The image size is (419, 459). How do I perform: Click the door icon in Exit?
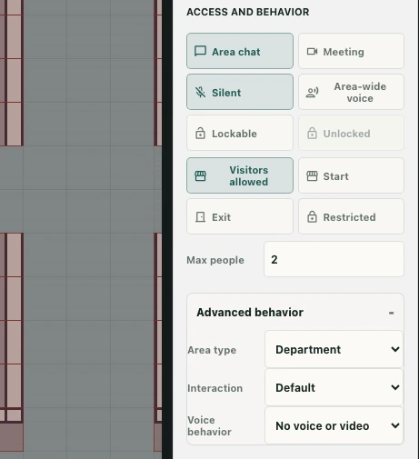[200, 217]
